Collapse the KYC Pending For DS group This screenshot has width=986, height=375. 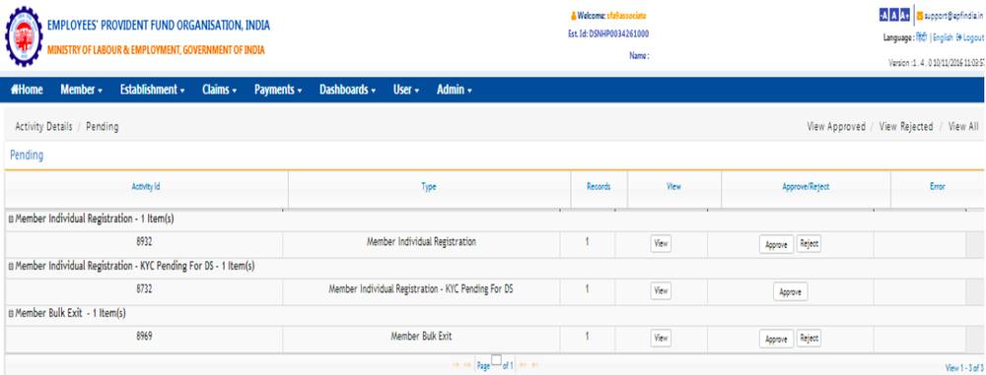point(11,267)
